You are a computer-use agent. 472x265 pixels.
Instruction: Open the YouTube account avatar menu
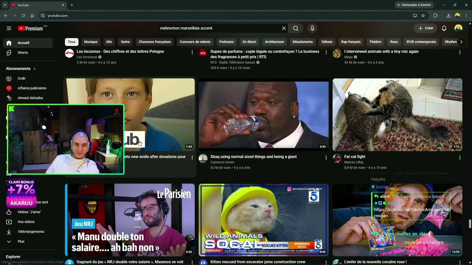[458, 28]
